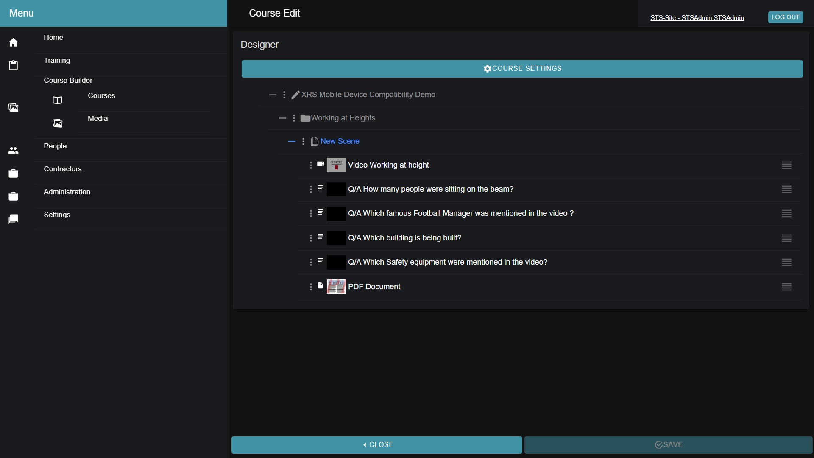Click the People group icon
The image size is (814, 458).
pyautogui.click(x=13, y=151)
